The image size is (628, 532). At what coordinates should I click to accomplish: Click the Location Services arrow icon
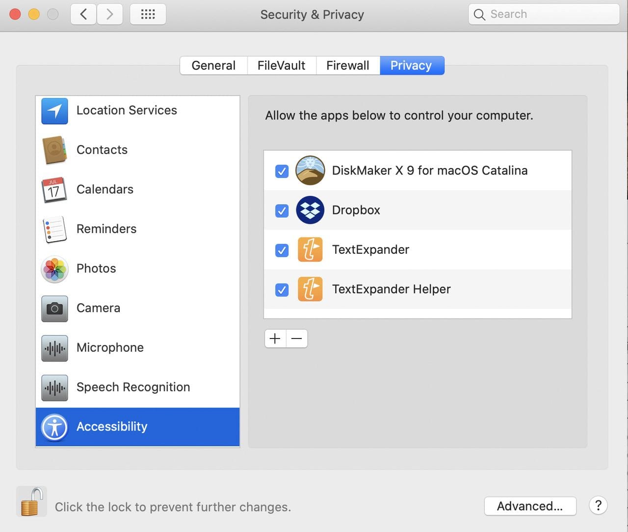(54, 111)
